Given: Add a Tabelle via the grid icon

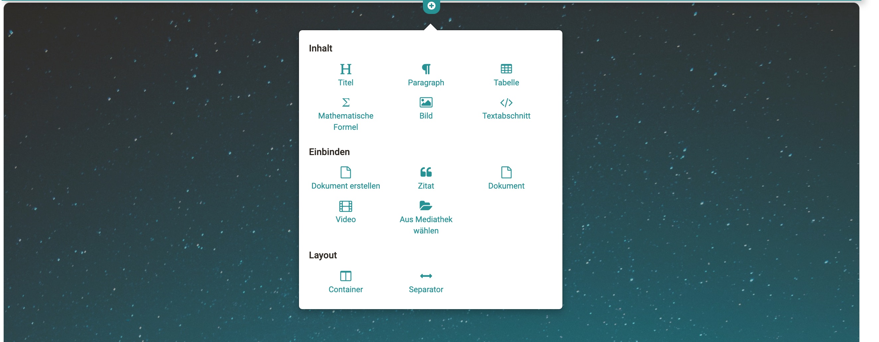Looking at the screenshot, I should (x=506, y=69).
